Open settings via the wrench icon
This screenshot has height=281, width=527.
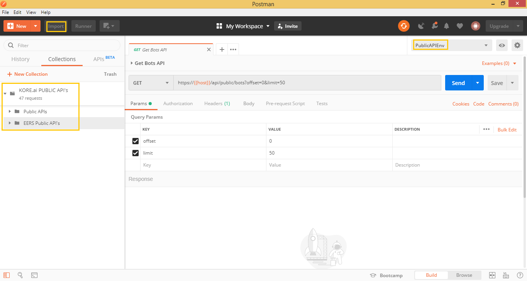(x=434, y=26)
